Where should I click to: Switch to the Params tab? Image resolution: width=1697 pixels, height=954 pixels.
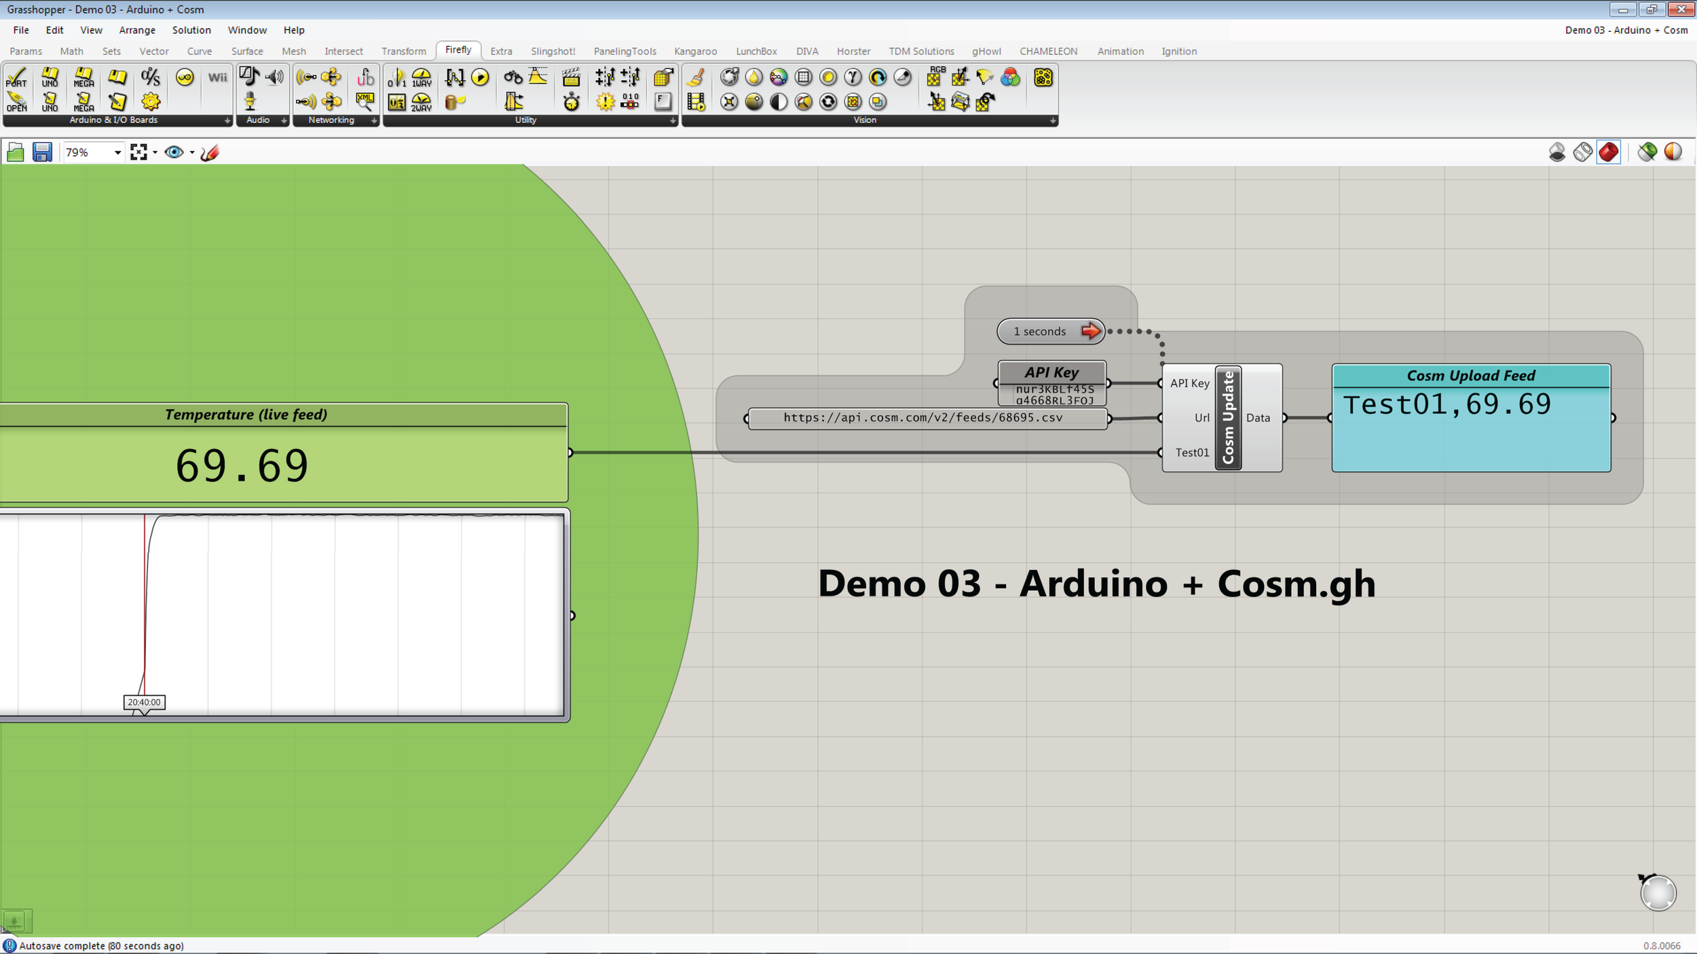26,51
